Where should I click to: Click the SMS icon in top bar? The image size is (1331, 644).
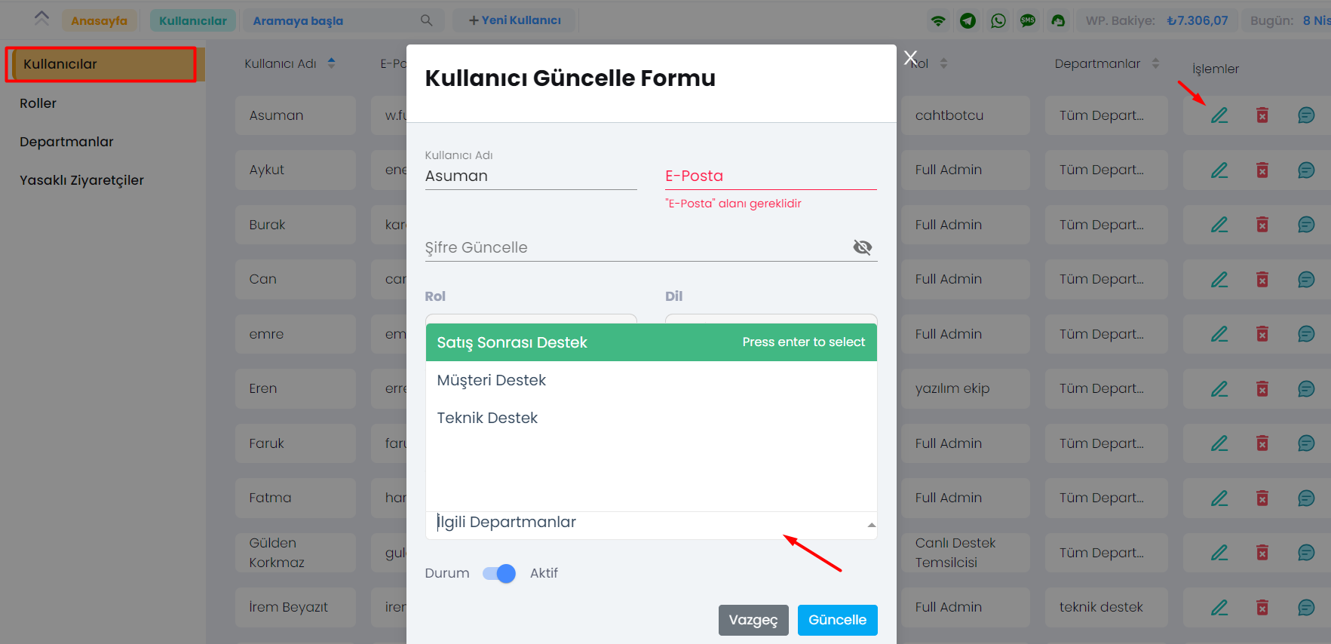click(1028, 21)
